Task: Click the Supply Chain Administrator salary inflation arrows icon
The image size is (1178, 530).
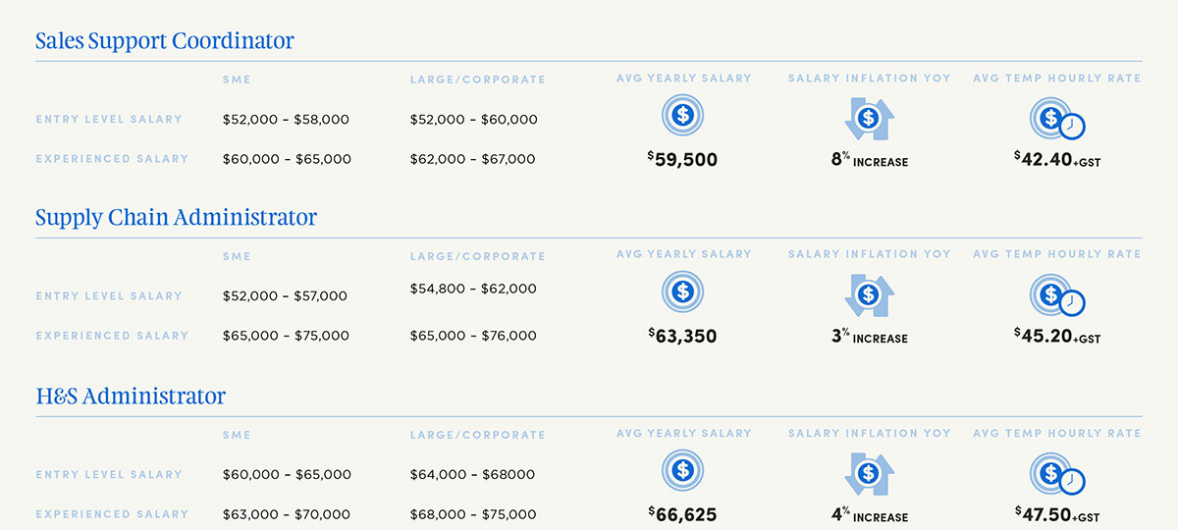Action: tap(868, 294)
